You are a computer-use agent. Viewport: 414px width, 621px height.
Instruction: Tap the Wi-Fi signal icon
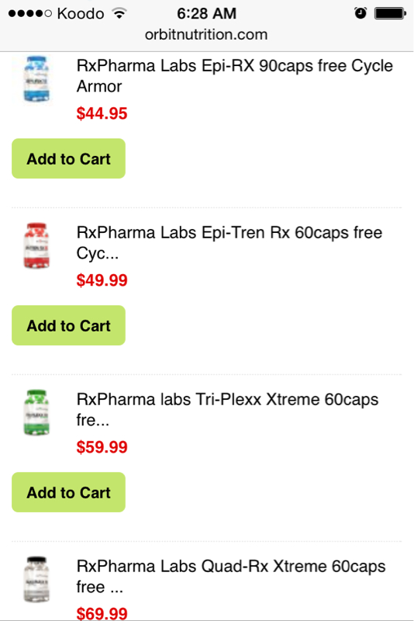pyautogui.click(x=119, y=13)
